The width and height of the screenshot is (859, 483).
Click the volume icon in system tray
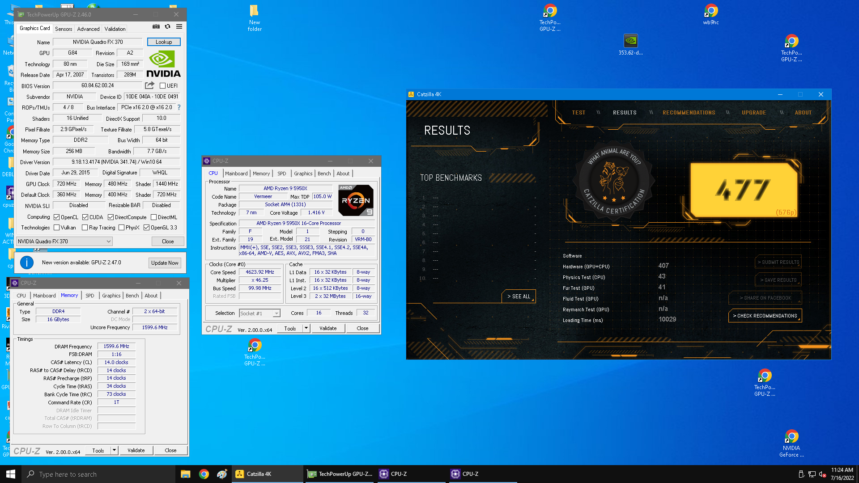point(822,474)
